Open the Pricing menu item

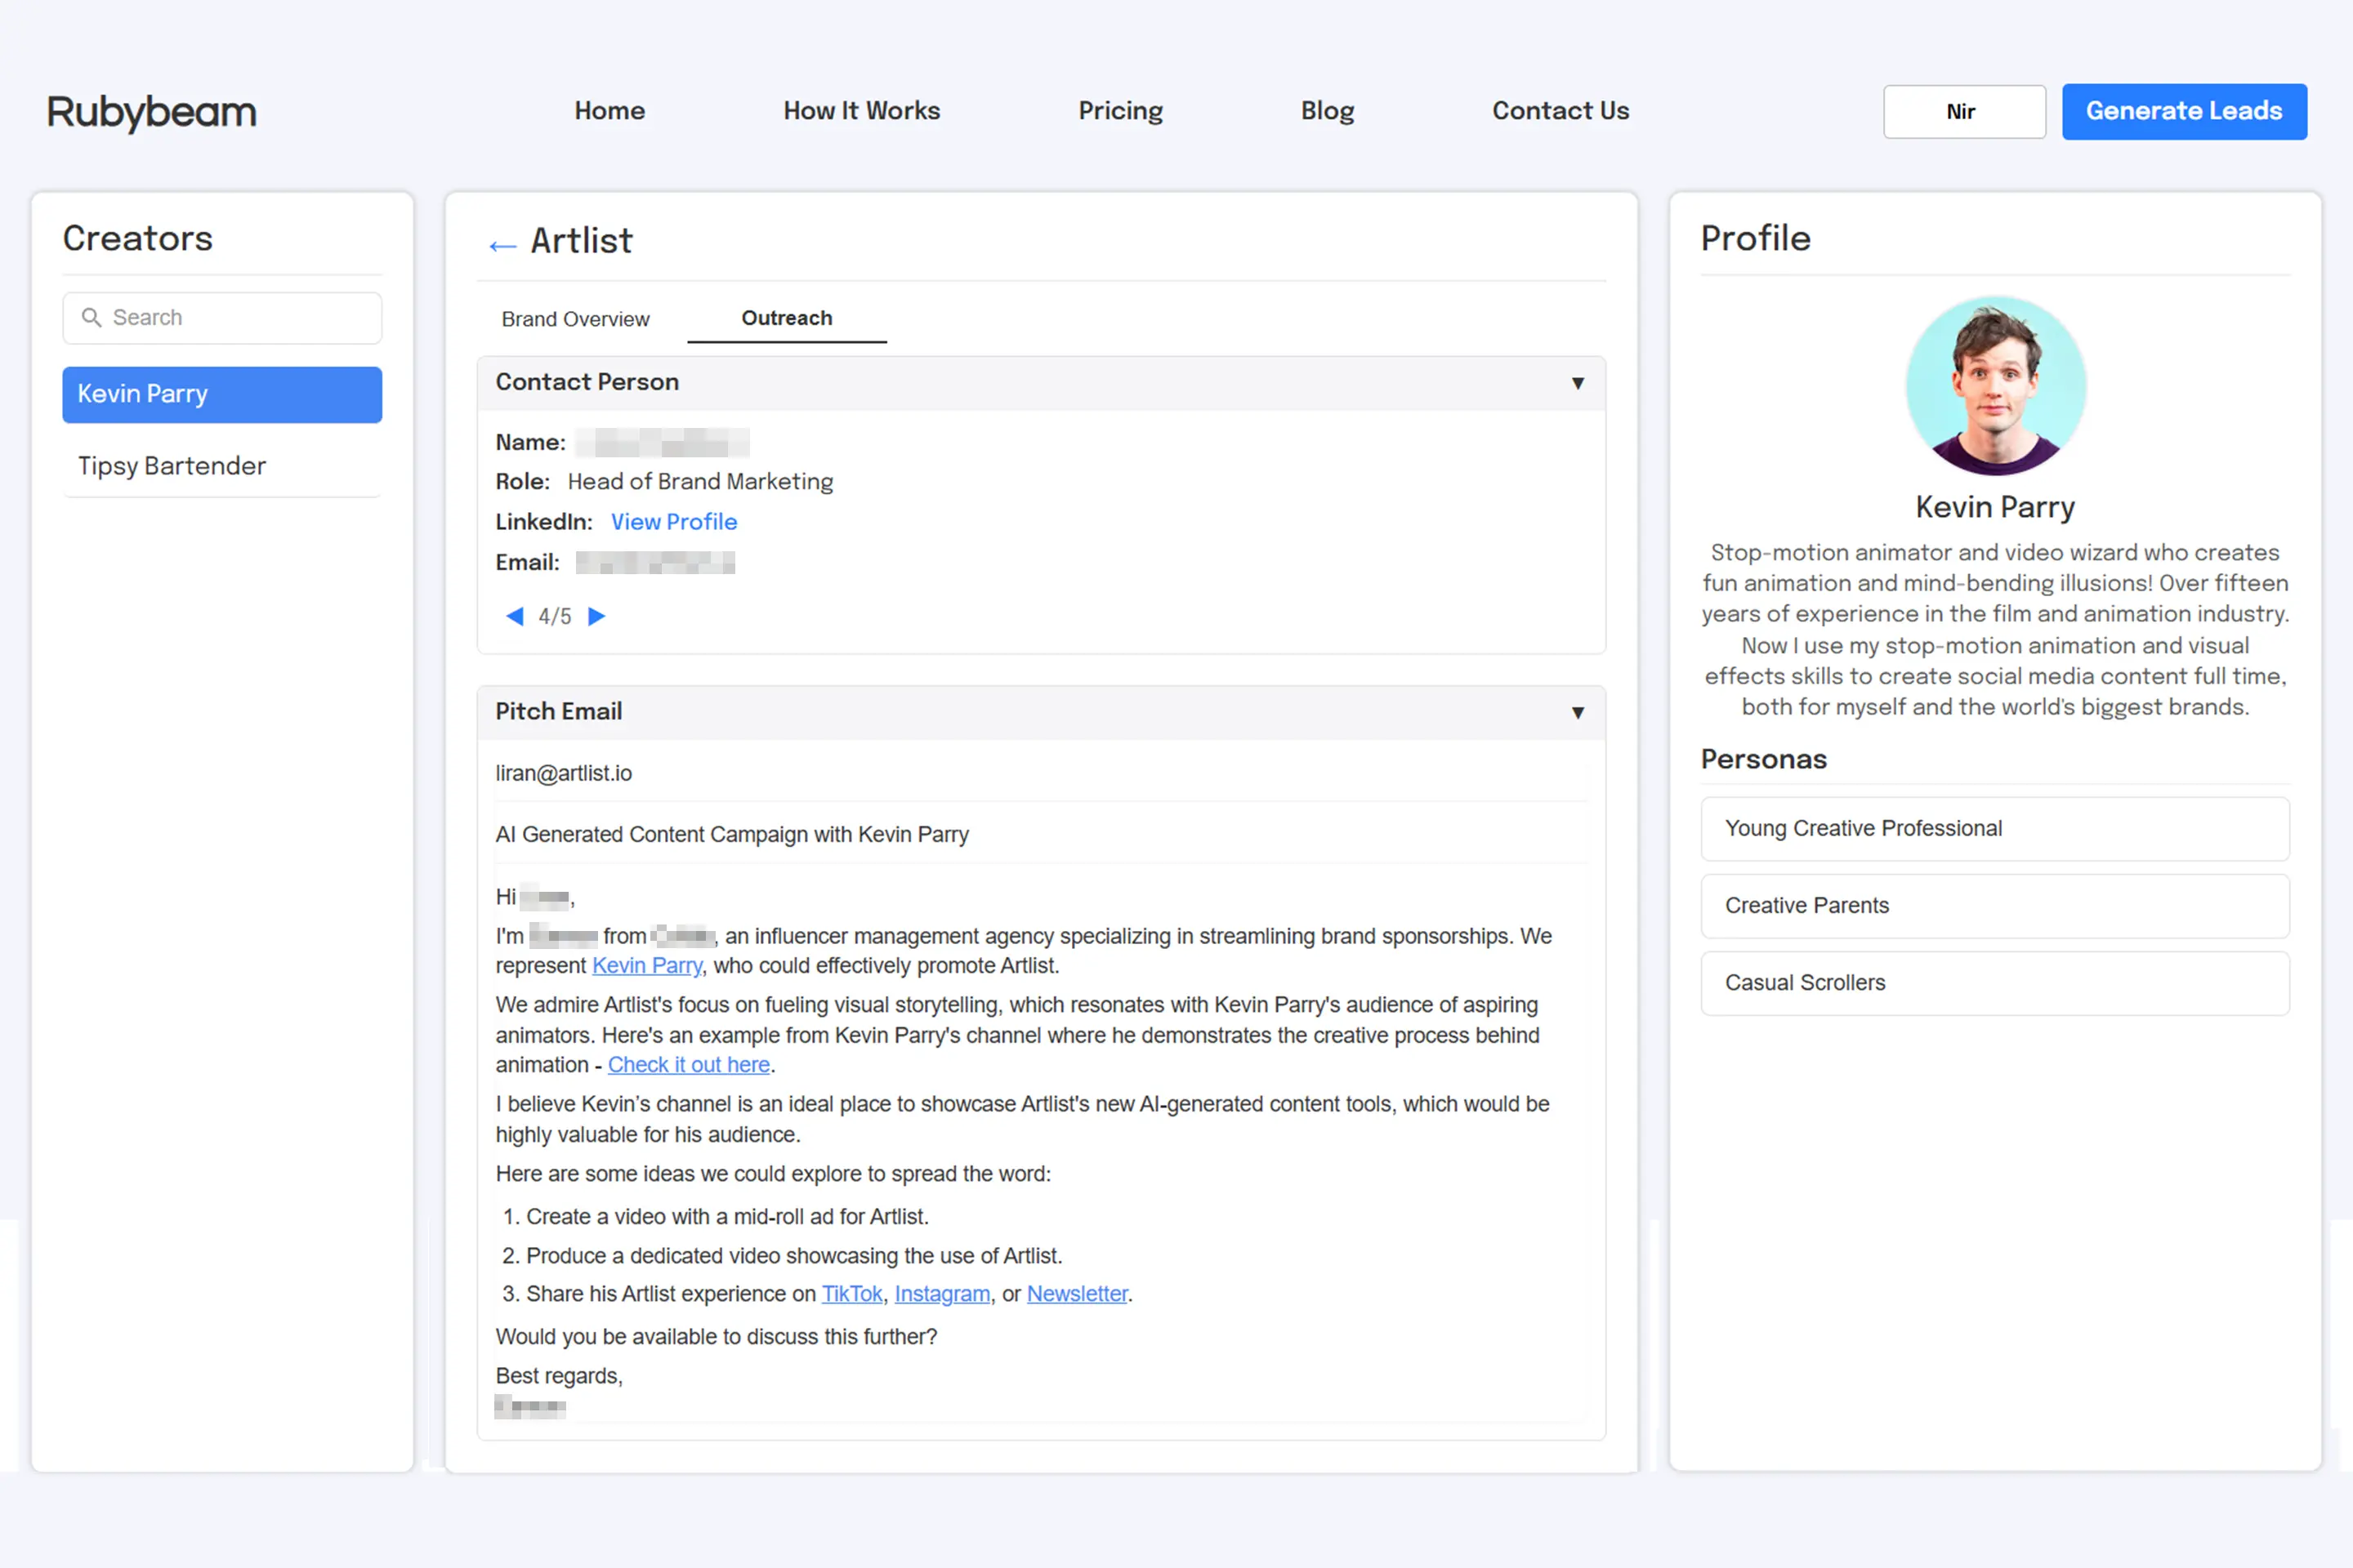[x=1119, y=111]
